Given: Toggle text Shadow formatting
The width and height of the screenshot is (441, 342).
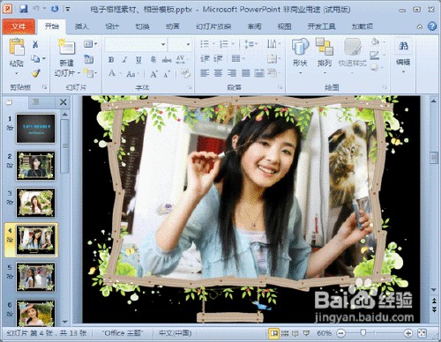Looking at the screenshot, I should point(153,60).
